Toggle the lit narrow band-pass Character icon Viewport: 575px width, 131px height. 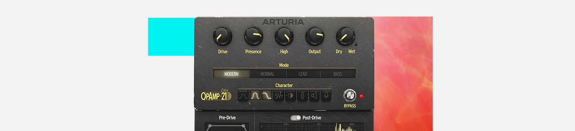pos(255,96)
